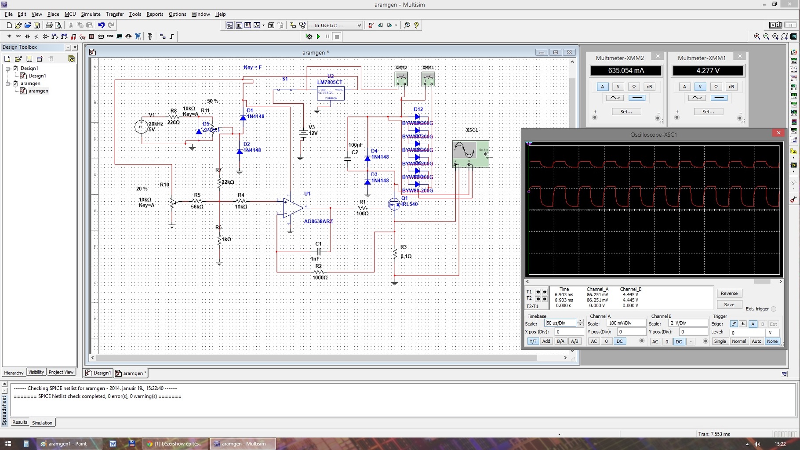This screenshot has width=800, height=450.
Task: Open the Grapher toolbar icon
Action: 257,25
